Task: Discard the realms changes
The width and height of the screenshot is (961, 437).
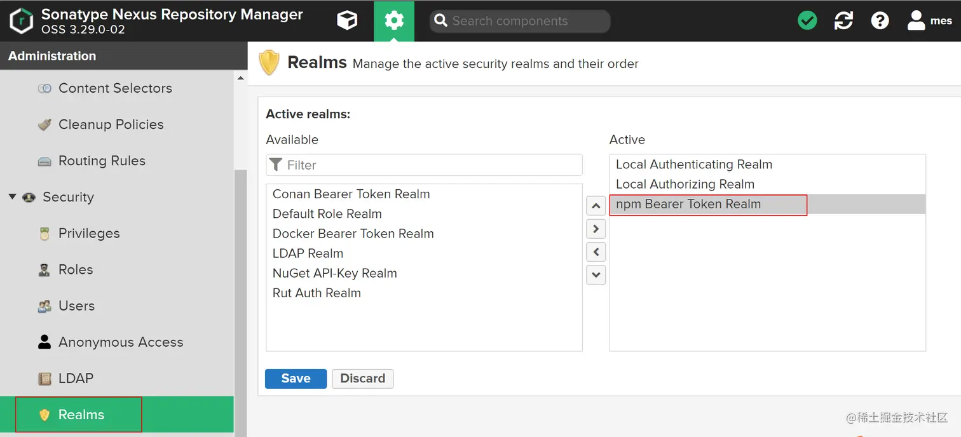Action: click(x=362, y=379)
